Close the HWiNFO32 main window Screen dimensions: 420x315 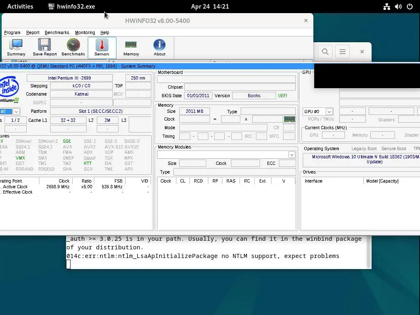pyautogui.click(x=306, y=21)
